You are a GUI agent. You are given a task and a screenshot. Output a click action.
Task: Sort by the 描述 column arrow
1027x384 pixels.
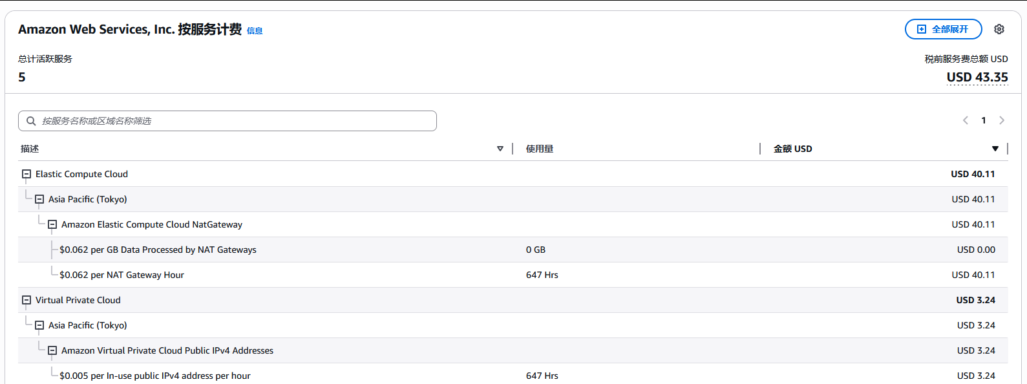[x=500, y=149]
